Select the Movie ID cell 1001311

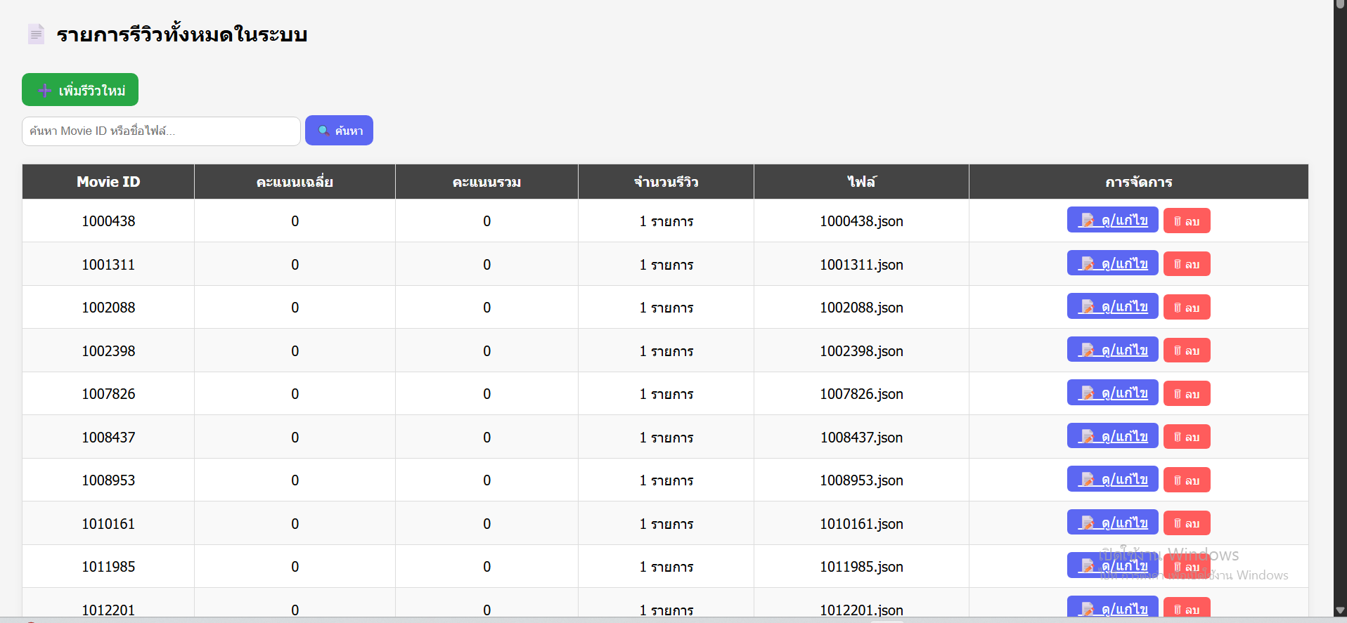coord(108,265)
